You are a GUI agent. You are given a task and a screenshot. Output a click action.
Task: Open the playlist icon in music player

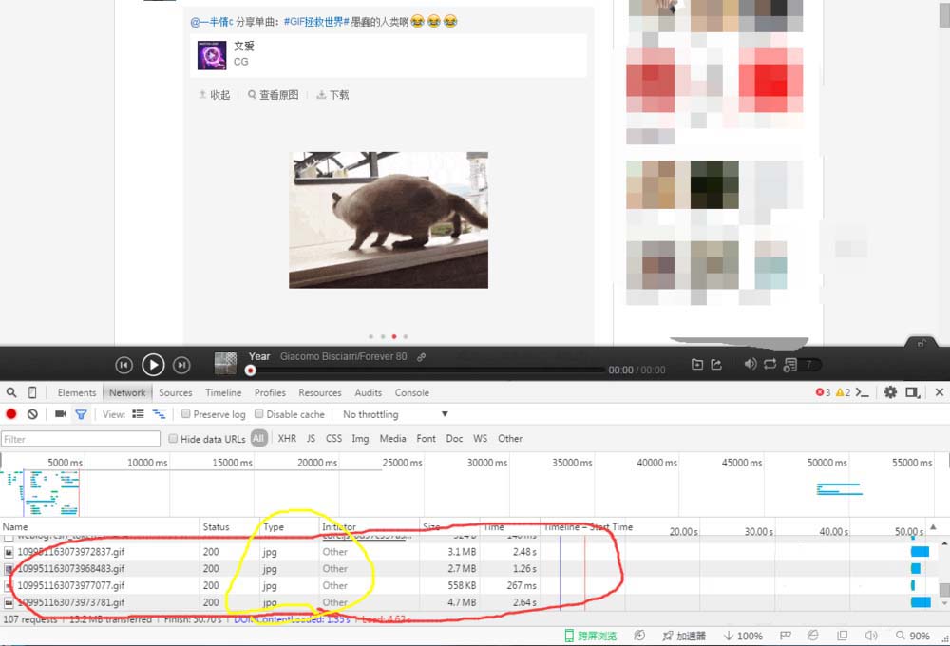[x=790, y=365]
